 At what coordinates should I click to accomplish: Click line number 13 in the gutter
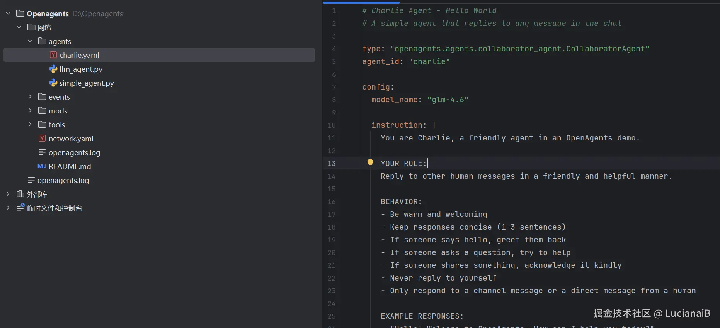[x=332, y=163]
